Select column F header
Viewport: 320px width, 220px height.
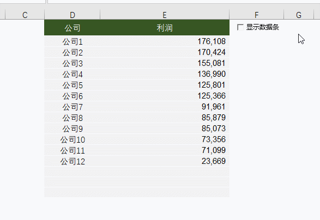[x=257, y=15]
